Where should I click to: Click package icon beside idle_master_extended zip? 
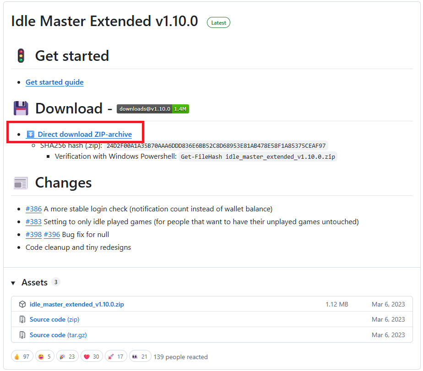pyautogui.click(x=22, y=304)
